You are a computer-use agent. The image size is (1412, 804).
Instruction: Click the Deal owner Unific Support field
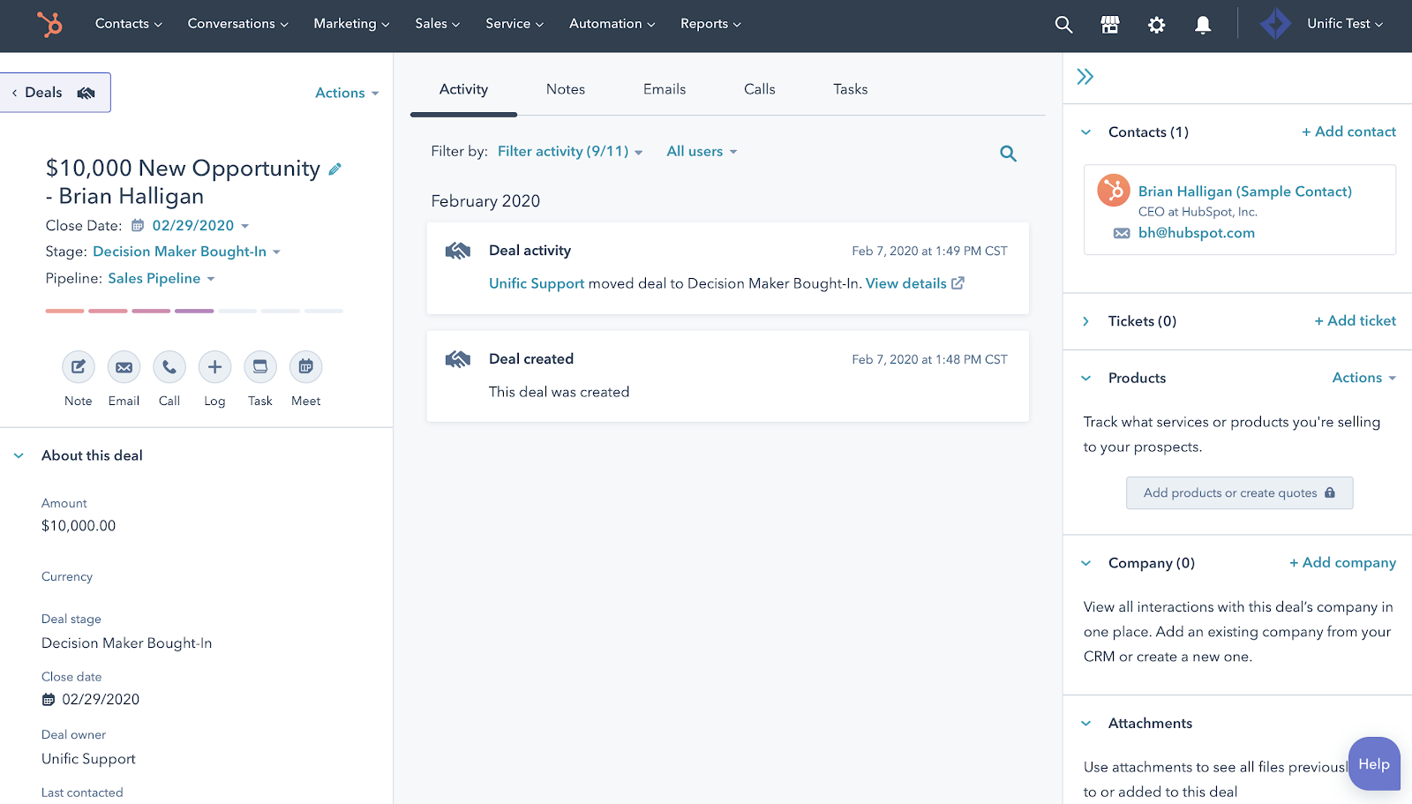[88, 759]
